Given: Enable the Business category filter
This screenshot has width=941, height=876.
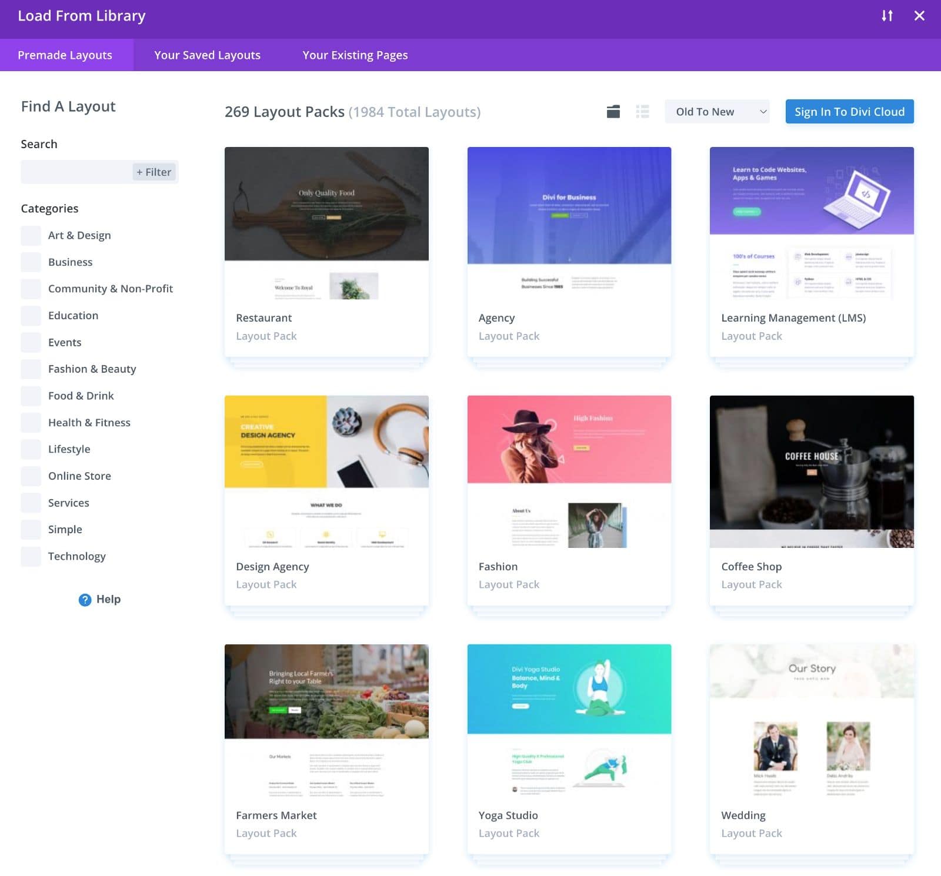Looking at the screenshot, I should click(31, 262).
